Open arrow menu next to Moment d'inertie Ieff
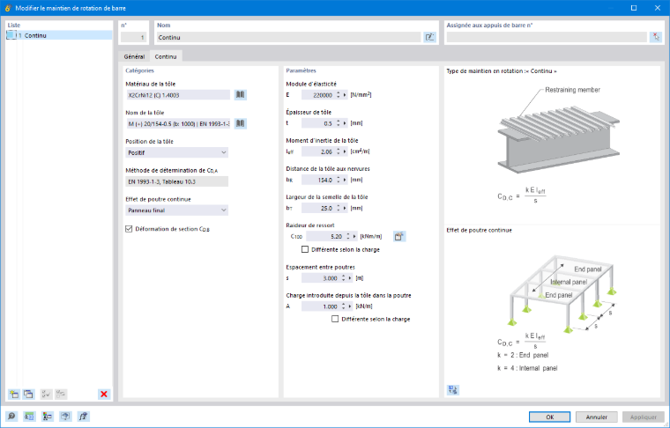The height and width of the screenshot is (428, 670). coord(345,151)
